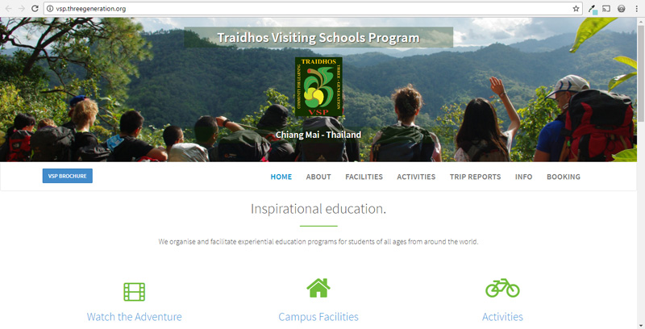Click the cast icon in the toolbar
Image resolution: width=645 pixels, height=329 pixels.
pos(606,9)
